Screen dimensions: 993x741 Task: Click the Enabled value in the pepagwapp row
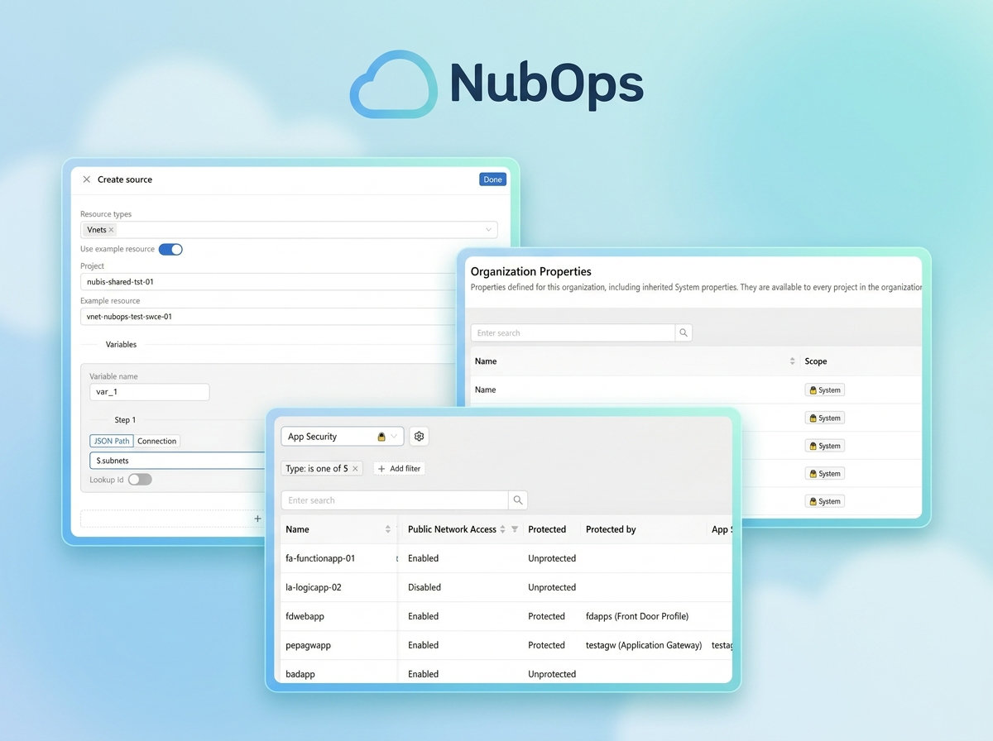(x=423, y=645)
